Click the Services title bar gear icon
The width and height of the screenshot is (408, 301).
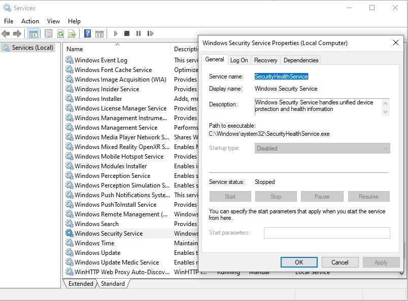pos(7,8)
